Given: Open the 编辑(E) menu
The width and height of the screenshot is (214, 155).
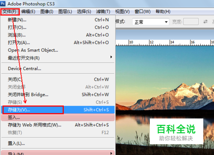Looking at the screenshot, I should (x=28, y=12).
